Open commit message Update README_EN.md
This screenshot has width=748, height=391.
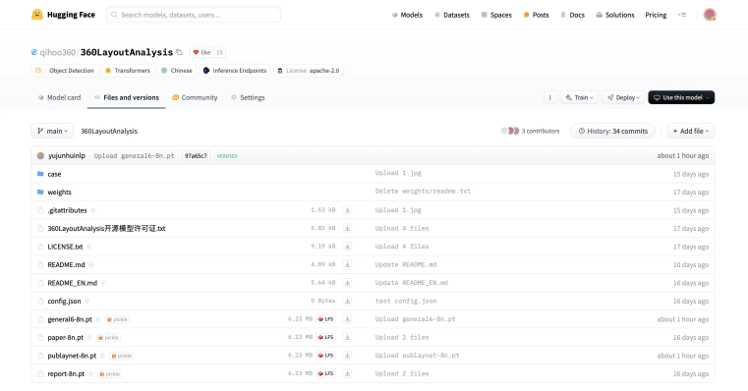click(412, 283)
